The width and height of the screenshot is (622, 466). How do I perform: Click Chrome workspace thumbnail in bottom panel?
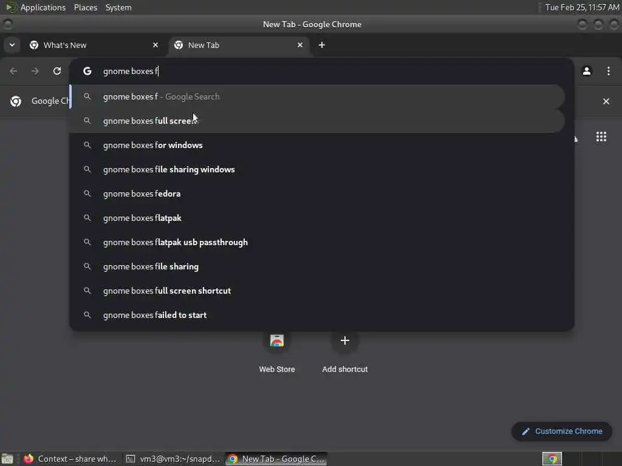552,459
